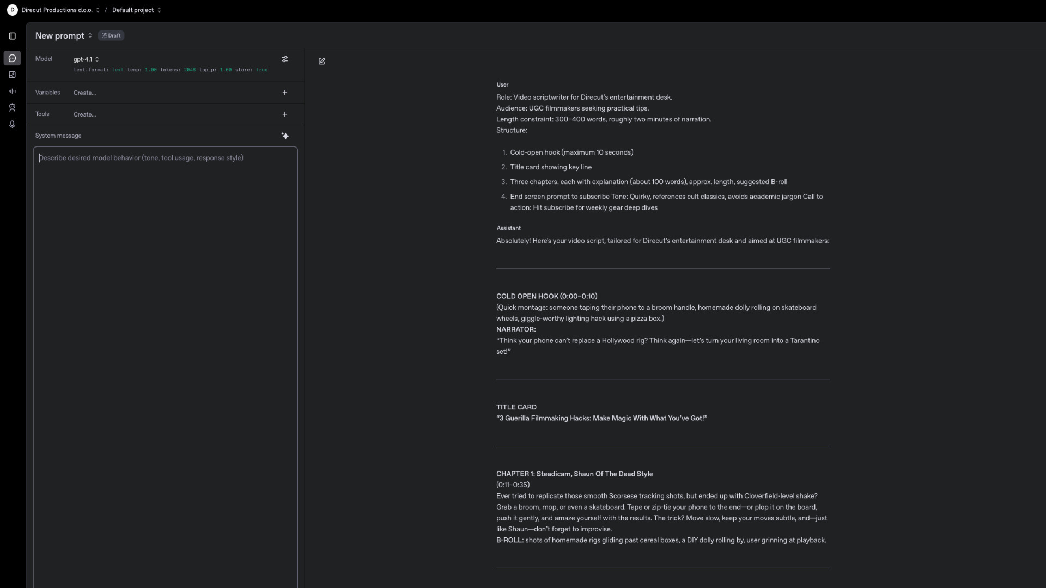Click 'Title card showing key line' list item

click(551, 167)
